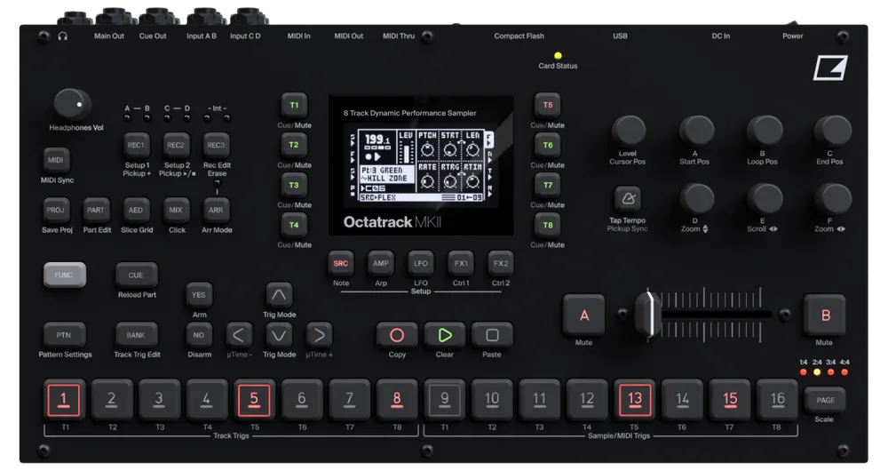This screenshot has width=888, height=471.
Task: Click the B Loop Pos knob
Action: 764,131
